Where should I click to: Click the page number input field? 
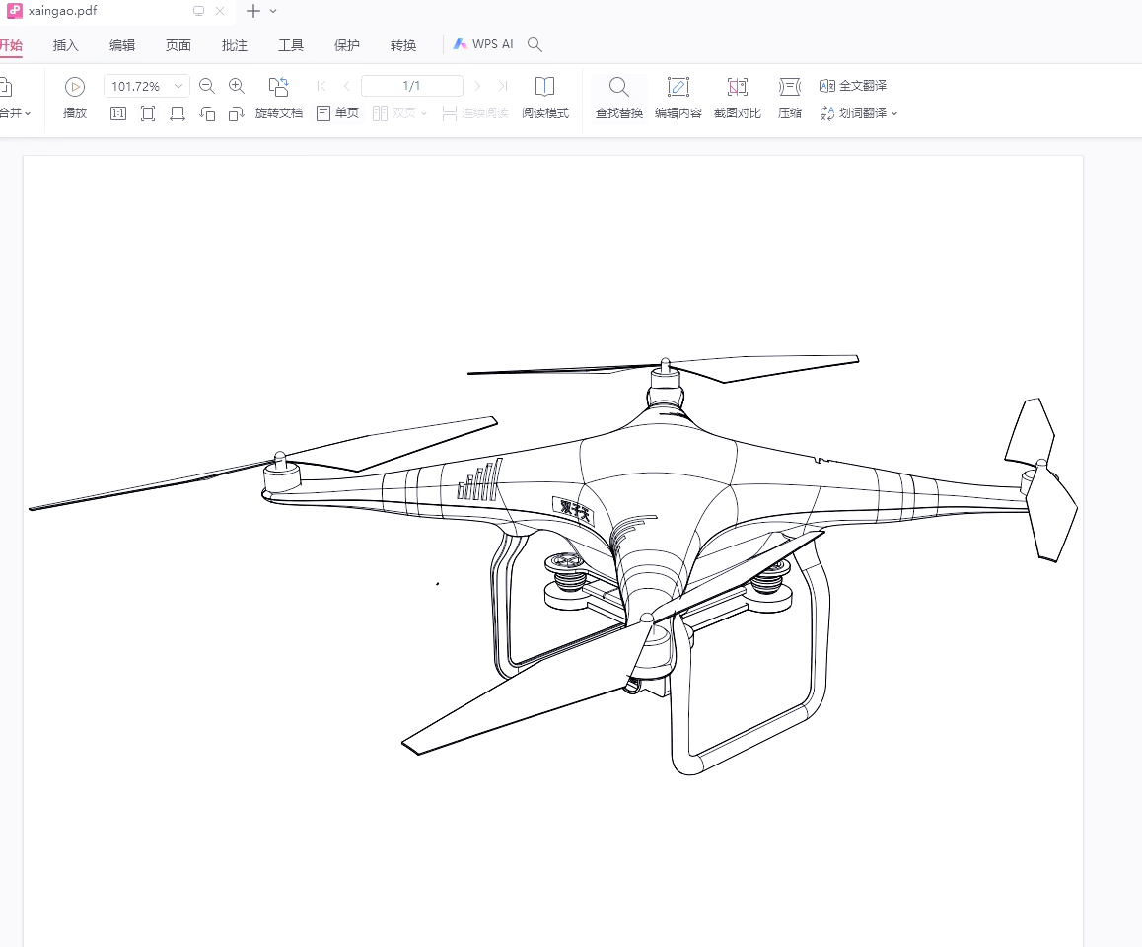pos(411,86)
